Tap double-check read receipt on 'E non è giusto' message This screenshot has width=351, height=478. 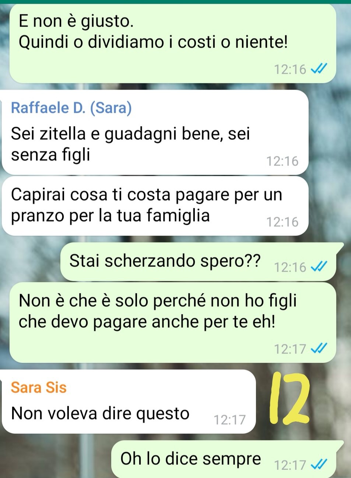coord(319,69)
